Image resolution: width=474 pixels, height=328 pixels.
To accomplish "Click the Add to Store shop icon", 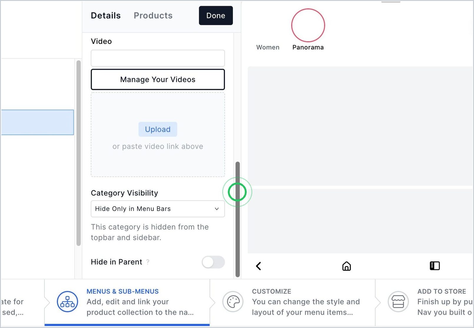I will 398,302.
